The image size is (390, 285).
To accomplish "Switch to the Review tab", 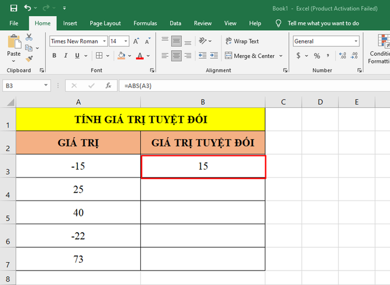I will 203,23.
